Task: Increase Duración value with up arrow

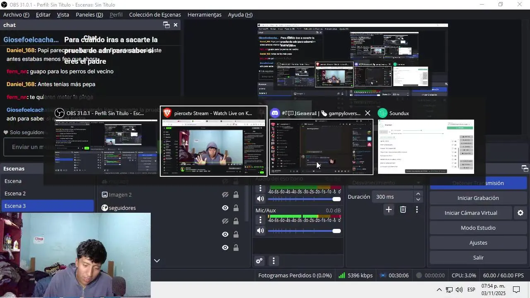Action: tap(418, 194)
